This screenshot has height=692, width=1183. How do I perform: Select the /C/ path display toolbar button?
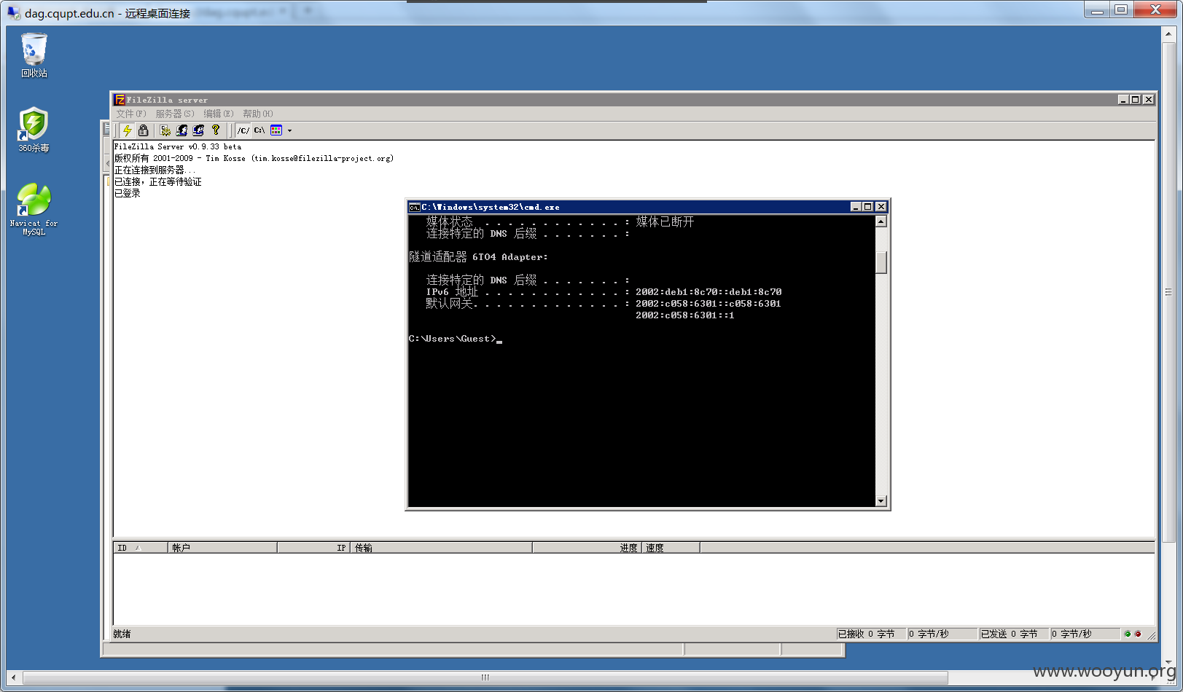[243, 130]
